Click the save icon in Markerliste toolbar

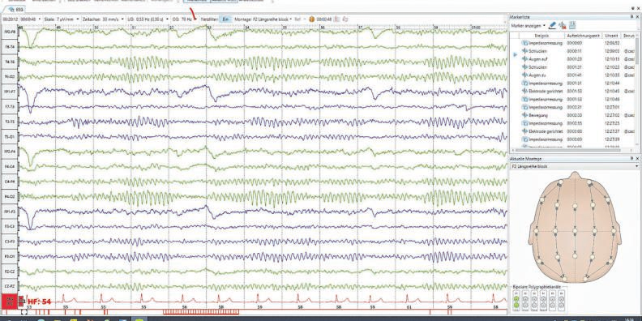tap(572, 25)
